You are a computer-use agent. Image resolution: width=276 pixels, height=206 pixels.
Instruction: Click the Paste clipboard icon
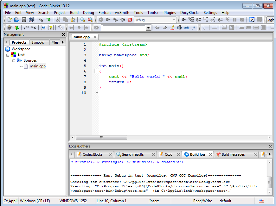click(73, 20)
